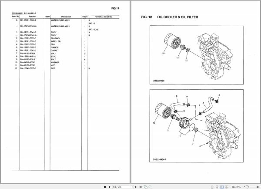Click the FIG.17 label on left page
The height and width of the screenshot is (189, 261).
[115, 8]
